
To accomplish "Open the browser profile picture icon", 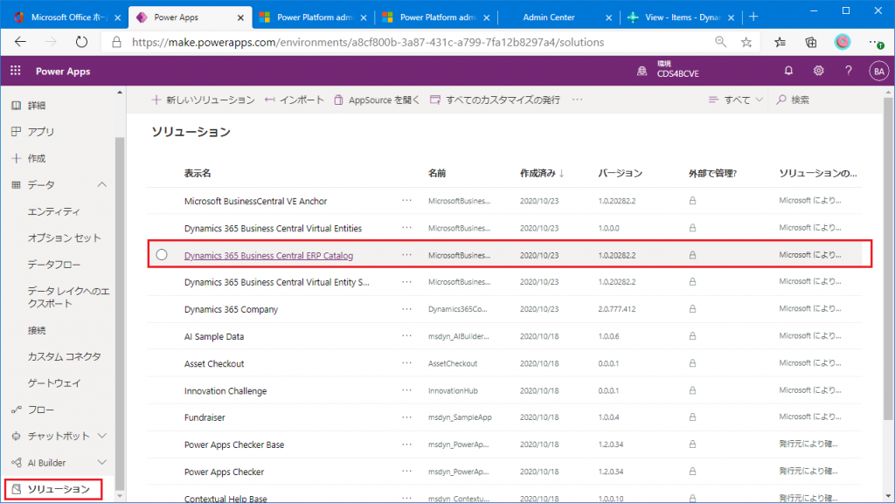I will 843,42.
